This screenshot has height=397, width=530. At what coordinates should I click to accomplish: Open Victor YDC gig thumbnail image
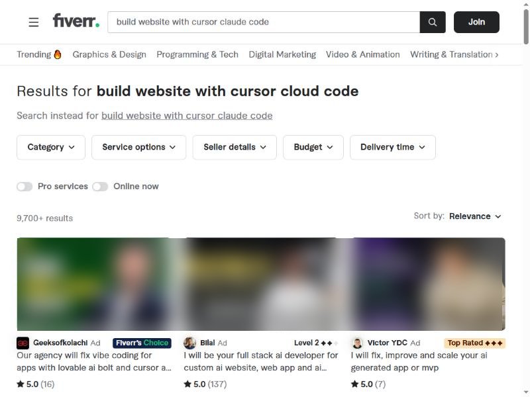click(x=428, y=285)
